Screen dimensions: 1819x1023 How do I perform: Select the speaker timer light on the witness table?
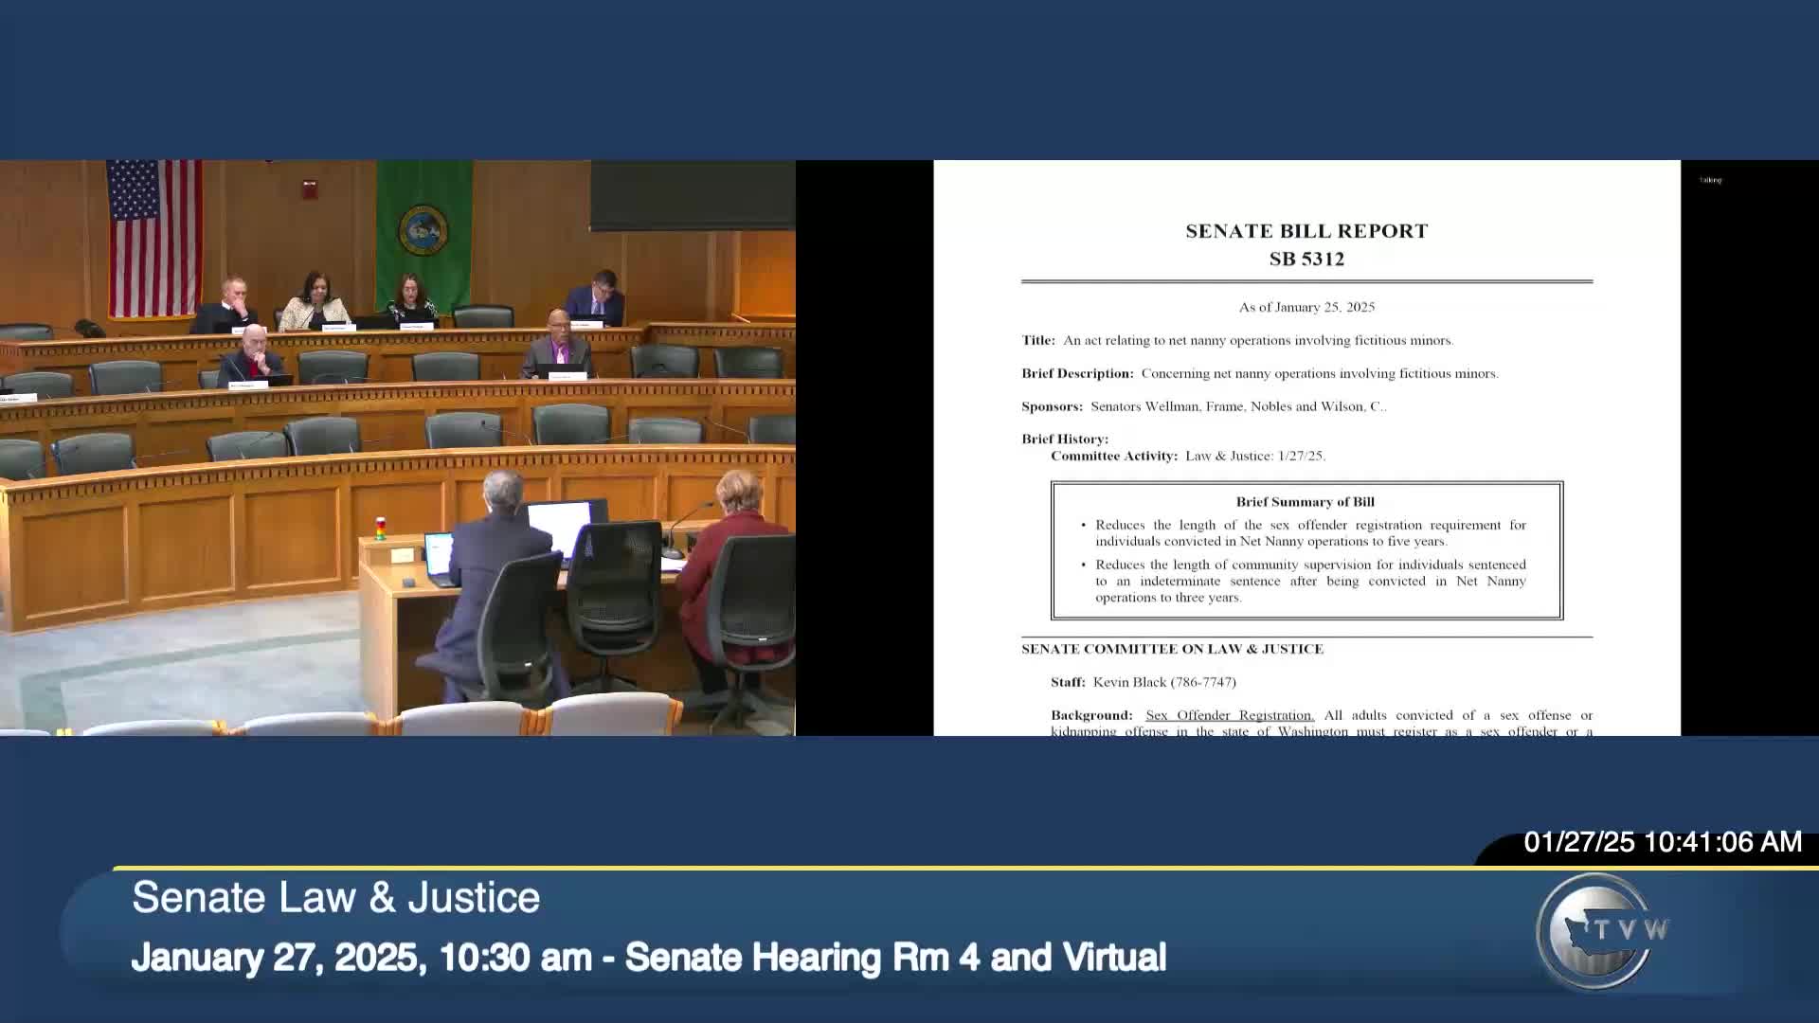[380, 530]
